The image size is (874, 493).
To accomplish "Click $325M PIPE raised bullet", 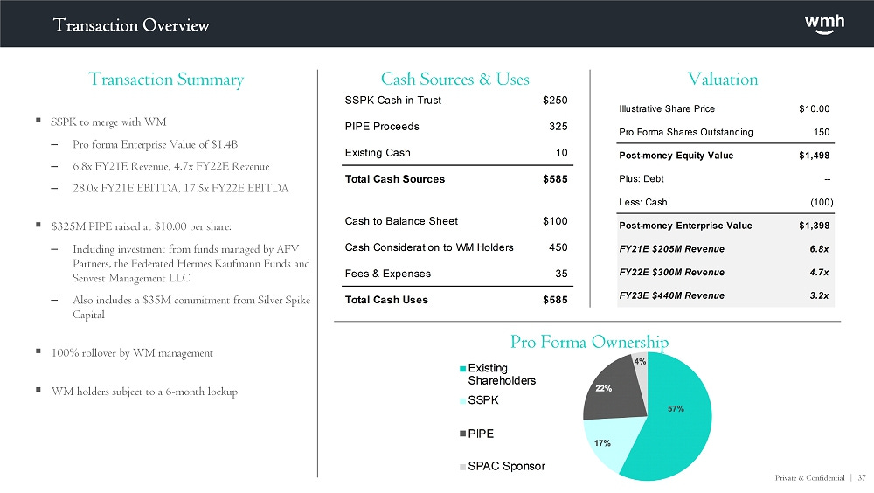I will click(x=141, y=226).
